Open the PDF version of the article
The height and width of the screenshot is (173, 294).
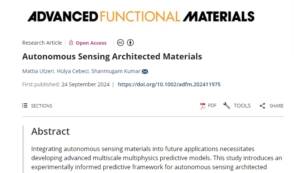(x=212, y=106)
